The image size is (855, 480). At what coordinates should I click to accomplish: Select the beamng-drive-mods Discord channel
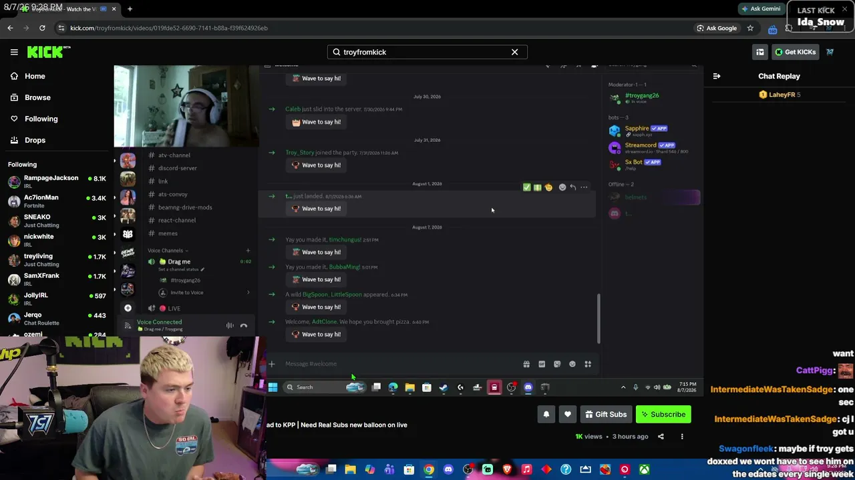[185, 207]
